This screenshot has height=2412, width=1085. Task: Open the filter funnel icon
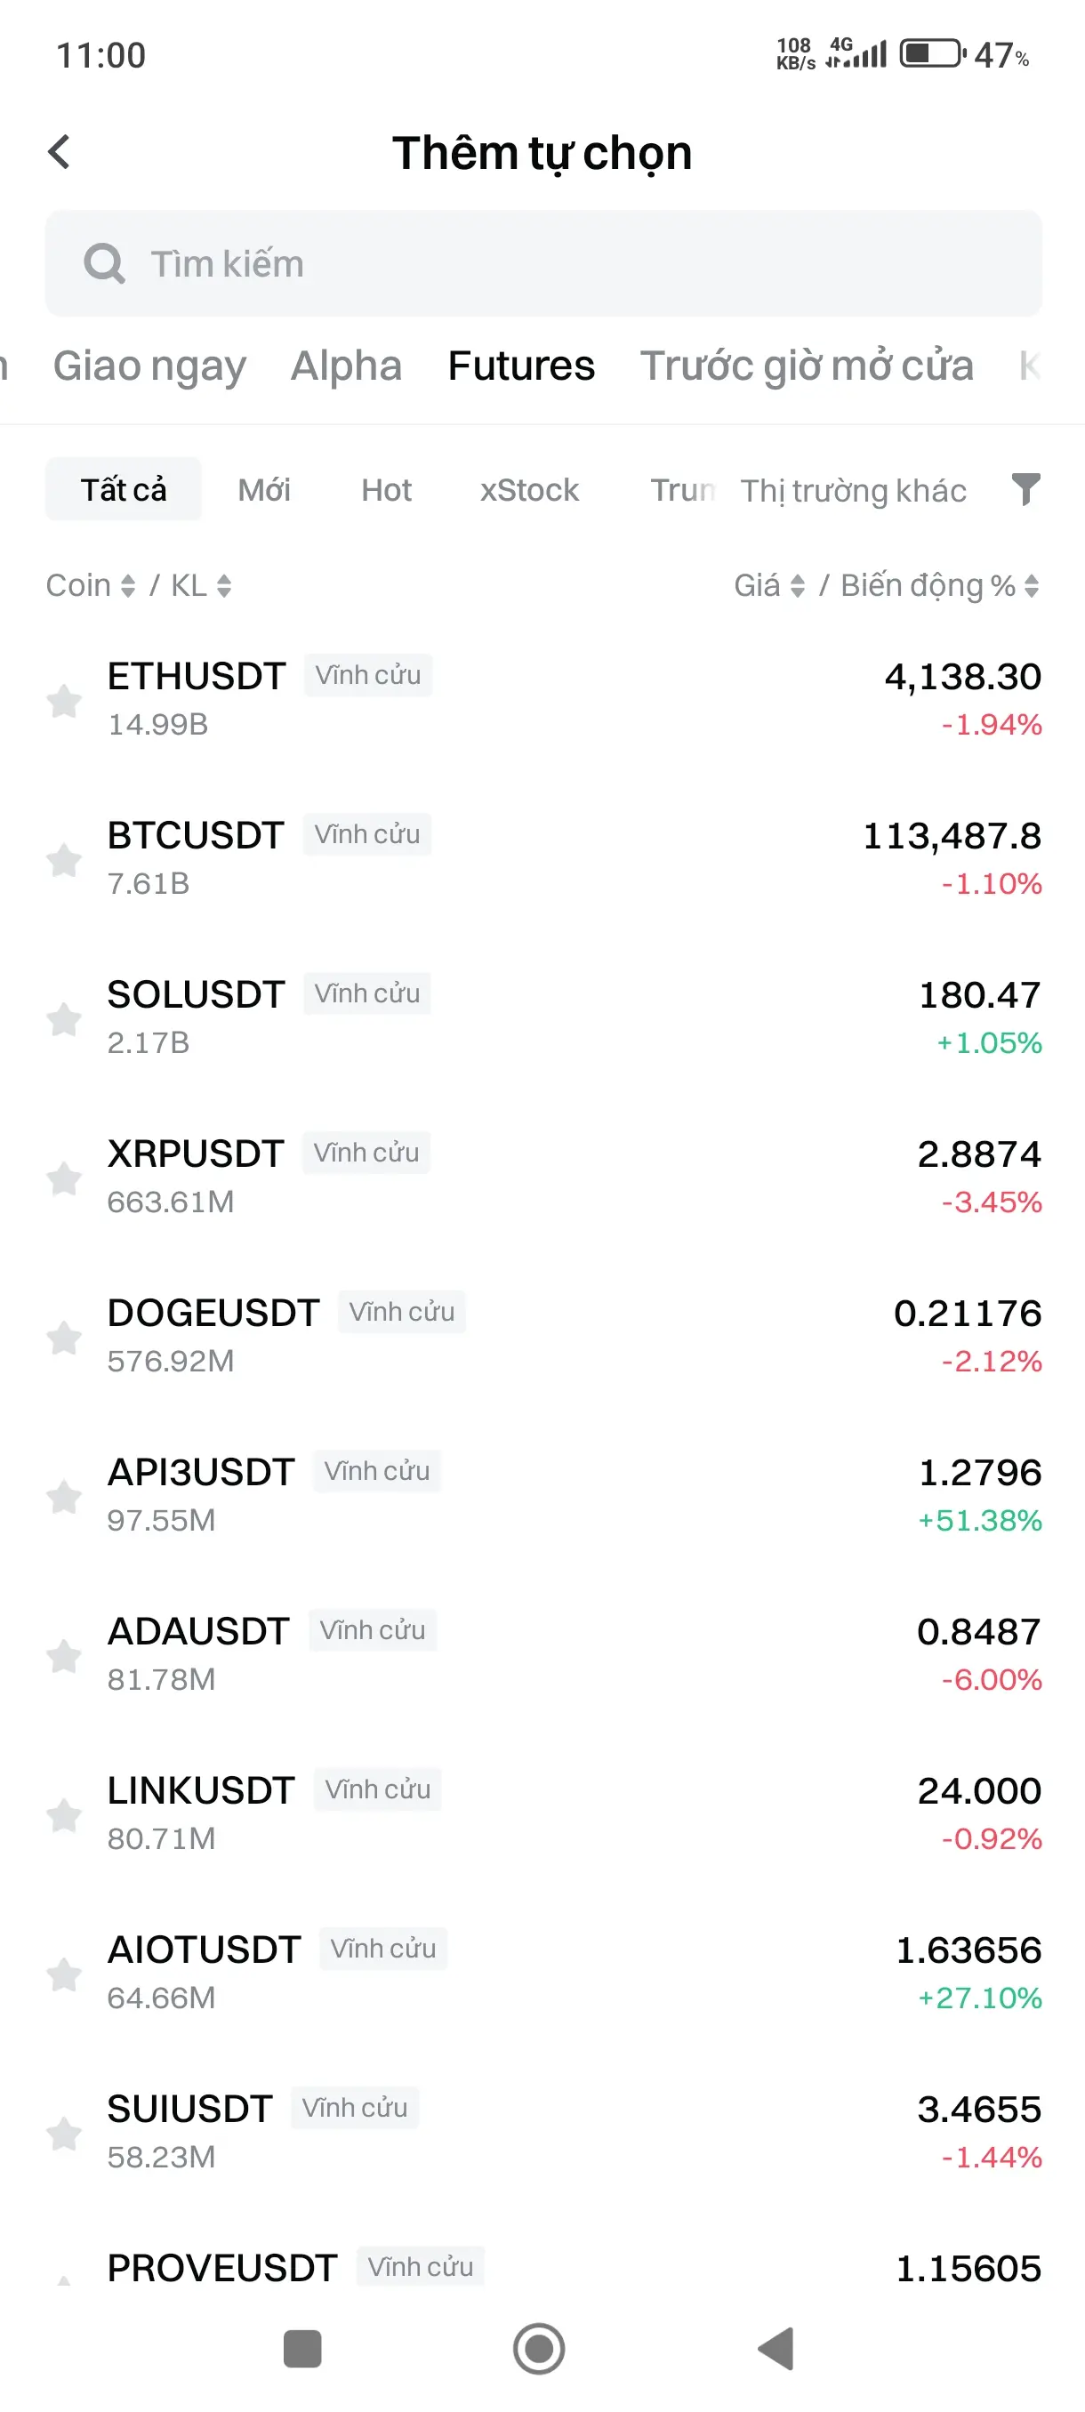pyautogui.click(x=1026, y=489)
